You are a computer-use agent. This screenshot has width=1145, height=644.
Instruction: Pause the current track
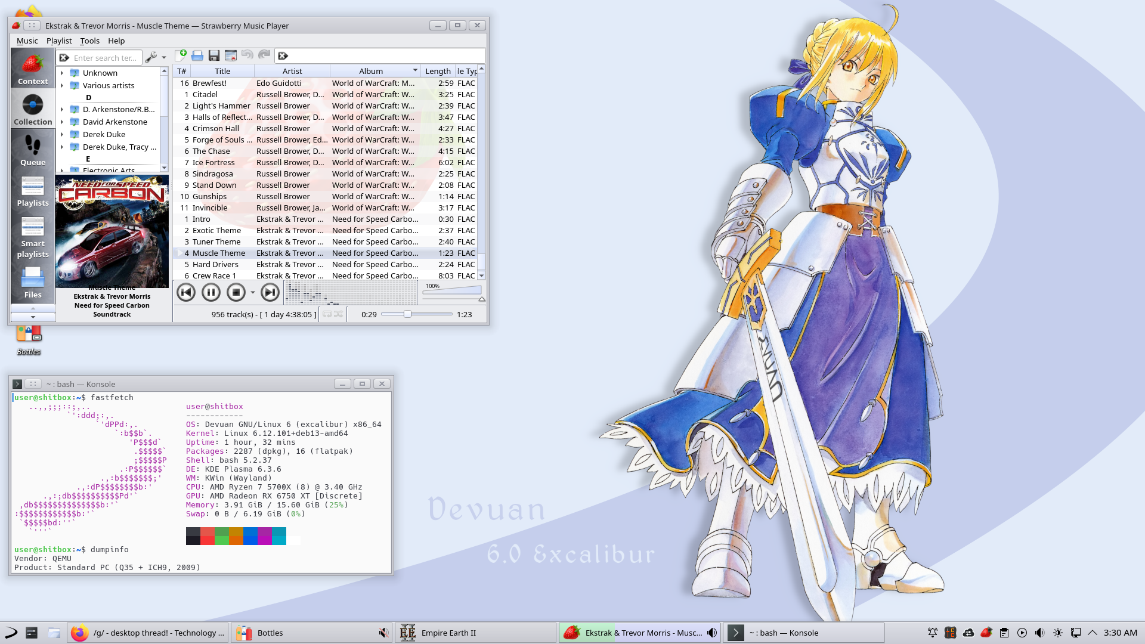[x=211, y=292]
